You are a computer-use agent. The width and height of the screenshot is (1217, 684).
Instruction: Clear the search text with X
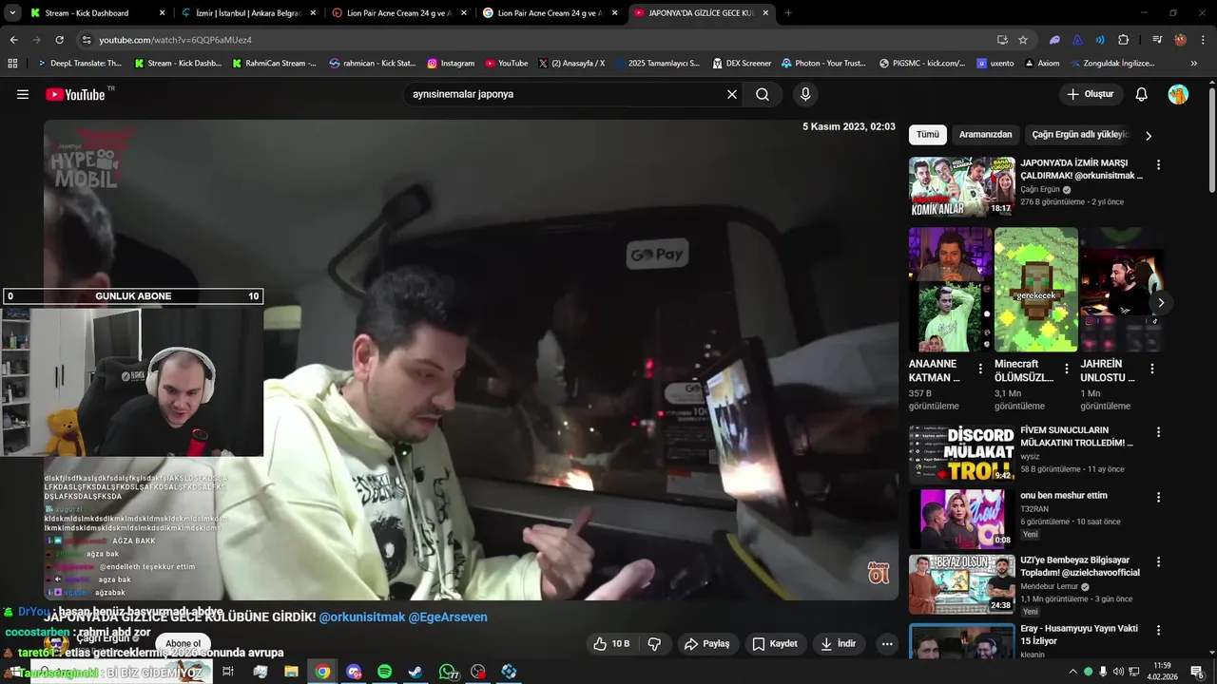(732, 94)
